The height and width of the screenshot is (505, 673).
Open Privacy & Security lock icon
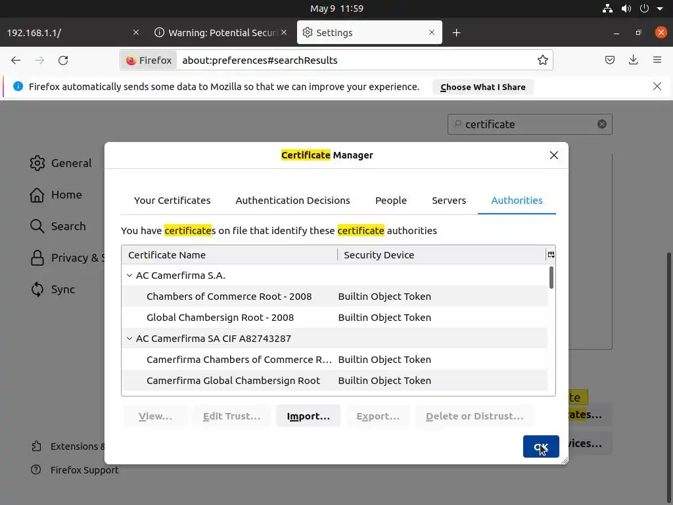pos(37,258)
